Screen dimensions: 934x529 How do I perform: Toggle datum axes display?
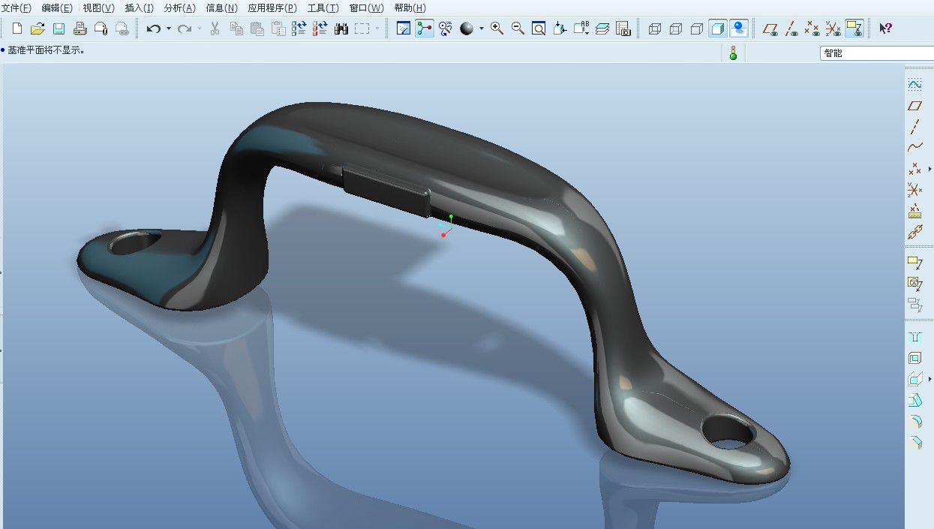791,29
